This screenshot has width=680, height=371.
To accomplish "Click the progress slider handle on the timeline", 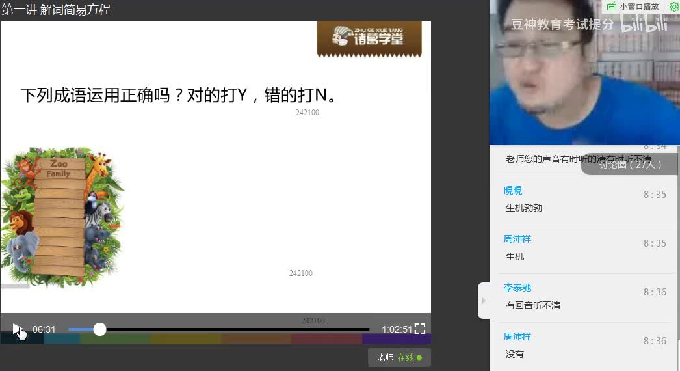I will [99, 329].
